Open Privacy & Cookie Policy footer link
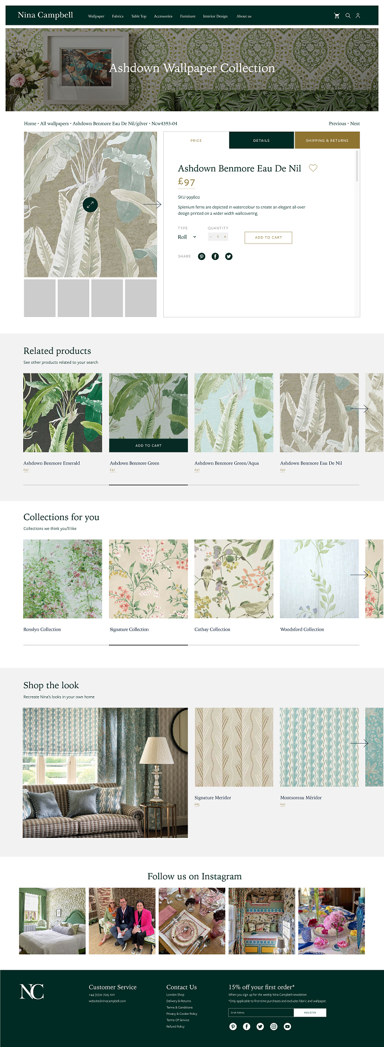This screenshot has width=384, height=1047. 182,1014
